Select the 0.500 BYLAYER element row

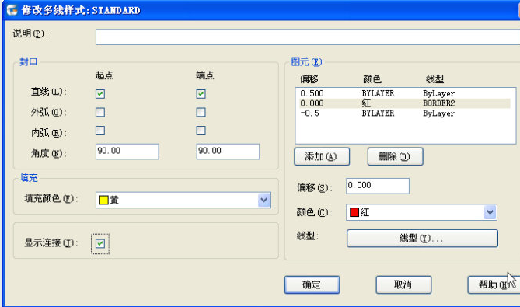tap(405, 93)
